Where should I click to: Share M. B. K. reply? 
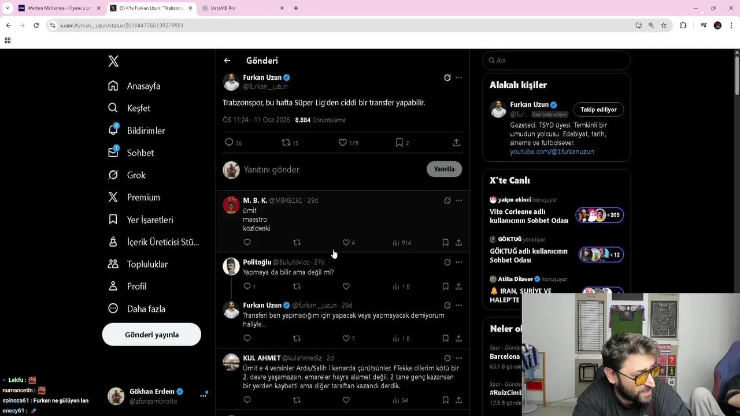(x=458, y=243)
